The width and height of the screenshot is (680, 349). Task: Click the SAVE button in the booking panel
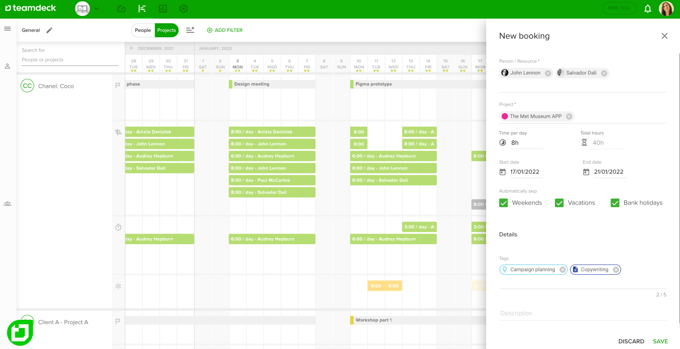point(660,341)
